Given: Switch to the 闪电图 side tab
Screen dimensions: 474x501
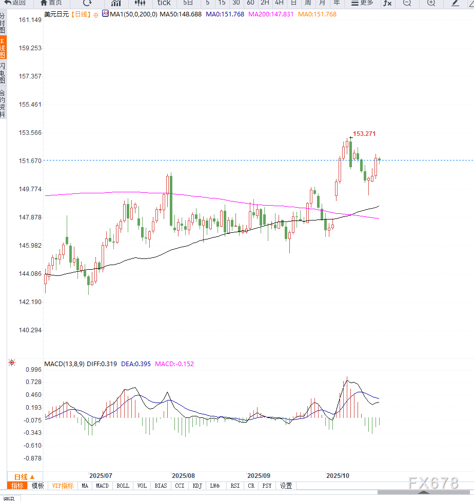Looking at the screenshot, I should [x=3, y=73].
